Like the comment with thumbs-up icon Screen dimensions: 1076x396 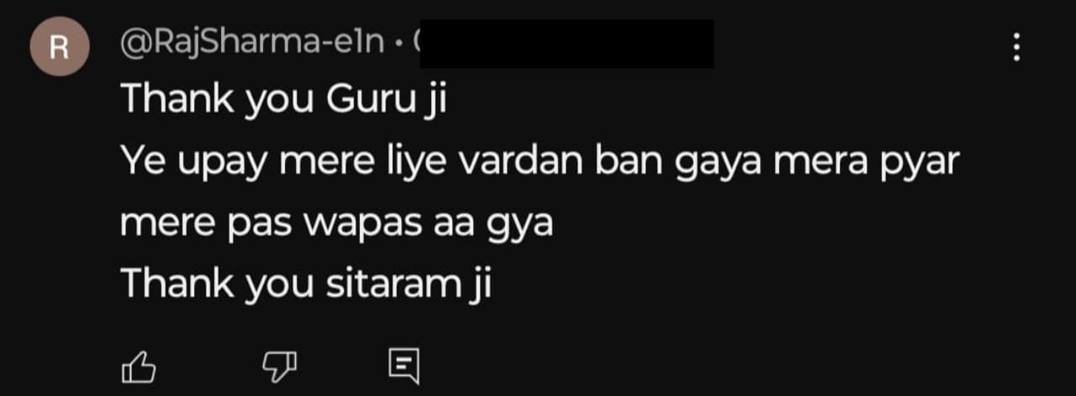(140, 365)
